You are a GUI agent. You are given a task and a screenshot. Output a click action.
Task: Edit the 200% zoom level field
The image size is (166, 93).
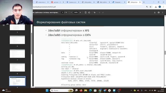(76, 12)
